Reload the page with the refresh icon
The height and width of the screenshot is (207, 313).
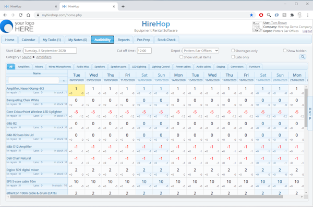coord(20,15)
